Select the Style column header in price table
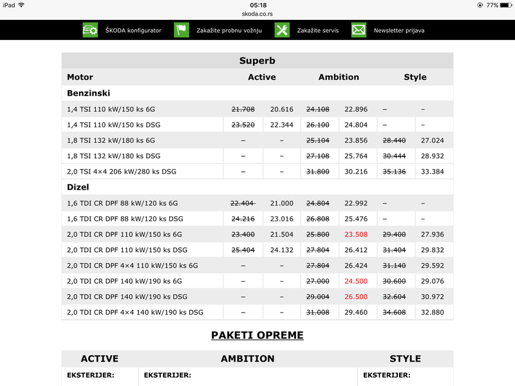The width and height of the screenshot is (515, 386). click(x=415, y=77)
